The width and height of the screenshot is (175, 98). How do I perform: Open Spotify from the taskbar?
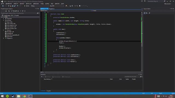(x=7, y=96)
